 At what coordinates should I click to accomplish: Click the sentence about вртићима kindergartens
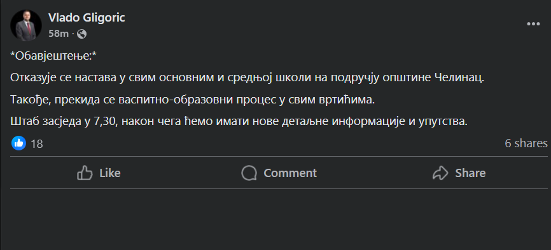point(193,100)
